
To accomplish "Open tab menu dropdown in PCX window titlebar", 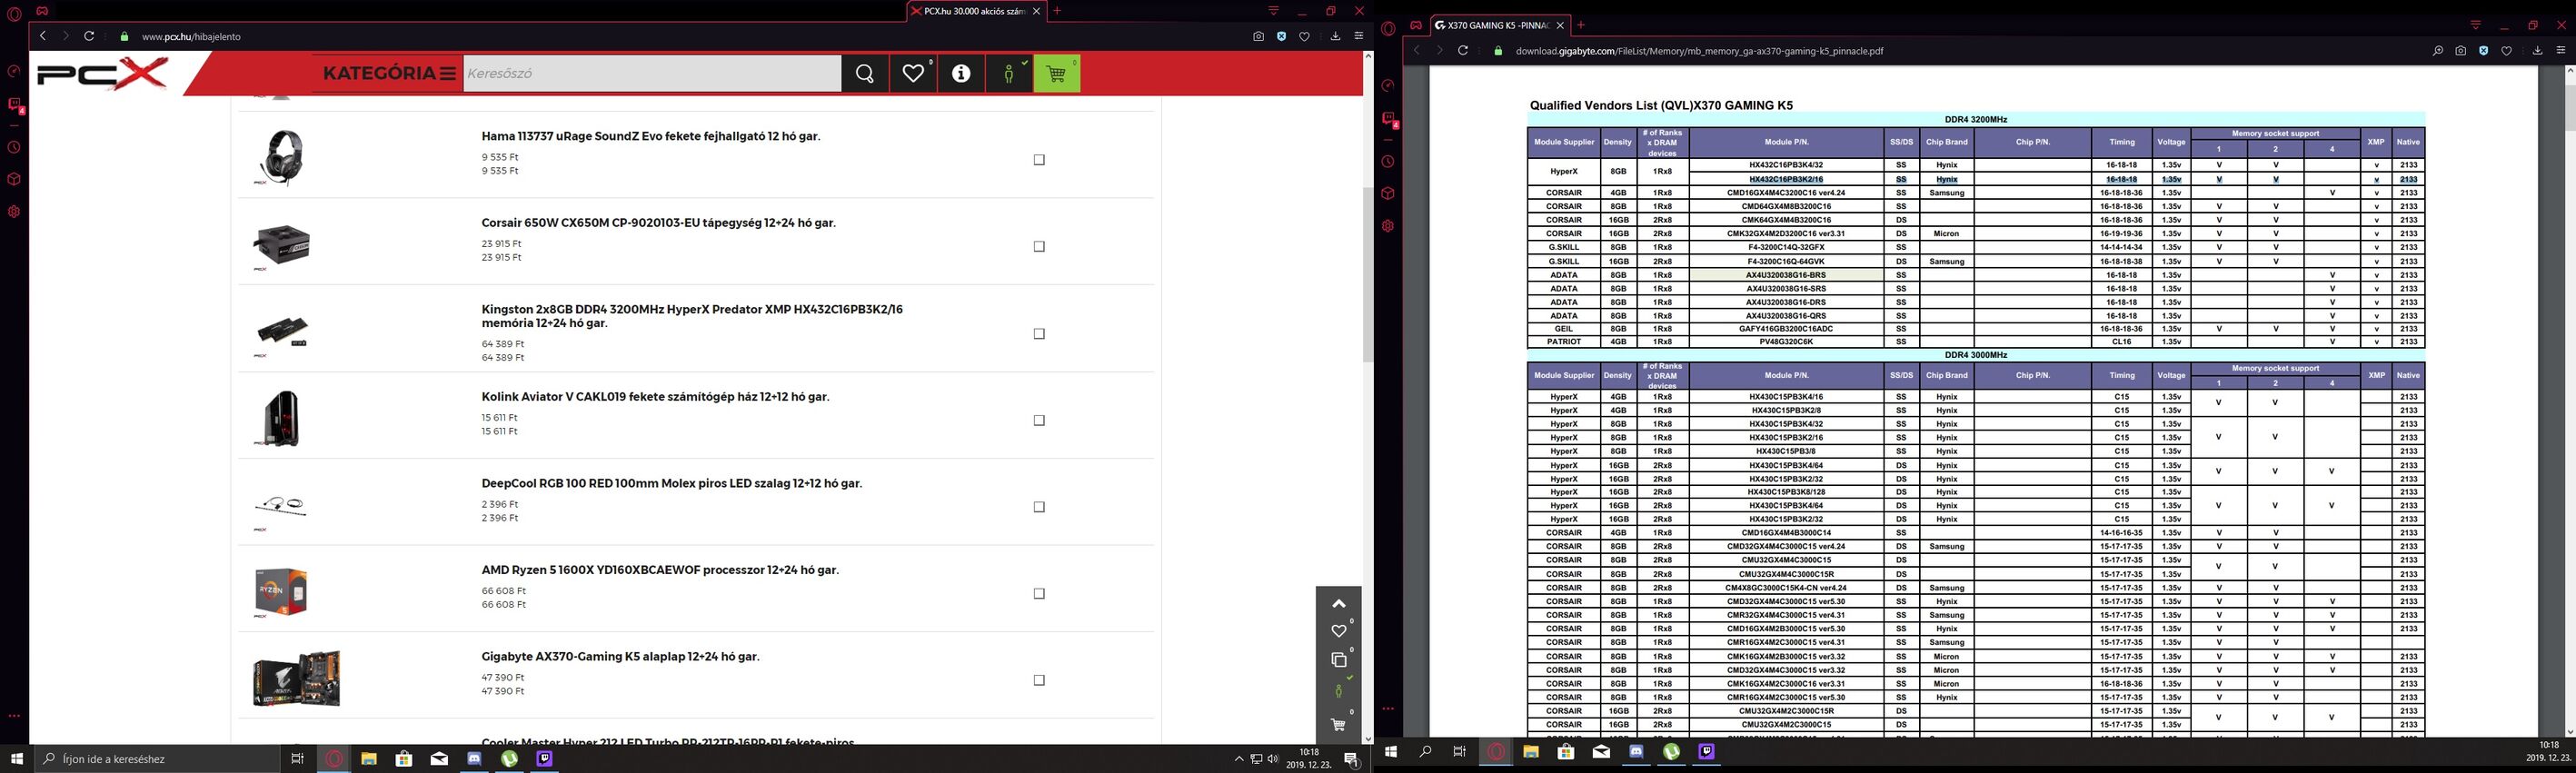I will pos(1273,11).
